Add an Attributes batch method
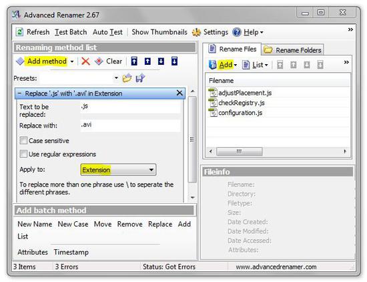The image size is (367, 282). coord(33,252)
